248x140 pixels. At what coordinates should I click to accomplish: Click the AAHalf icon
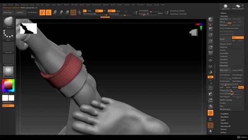tap(210, 47)
